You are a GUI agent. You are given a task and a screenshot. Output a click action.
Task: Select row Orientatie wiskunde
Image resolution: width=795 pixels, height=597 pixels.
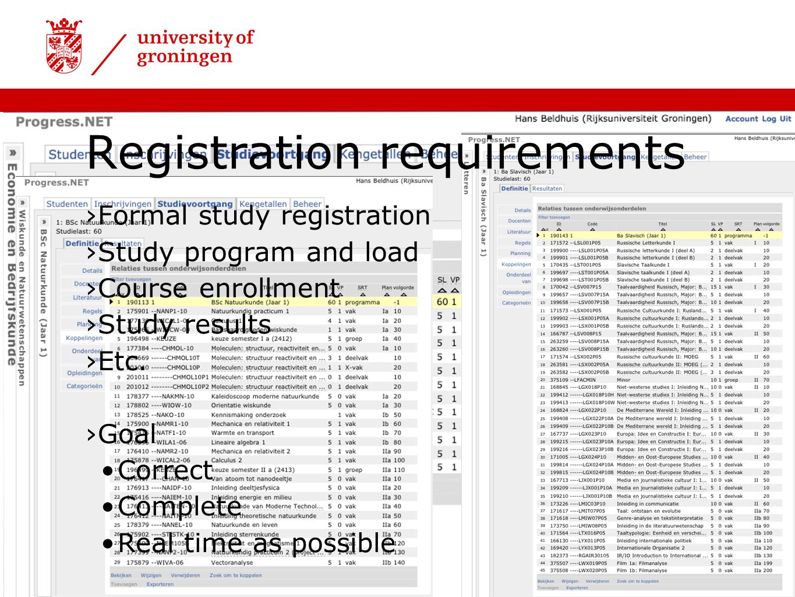pos(263,405)
